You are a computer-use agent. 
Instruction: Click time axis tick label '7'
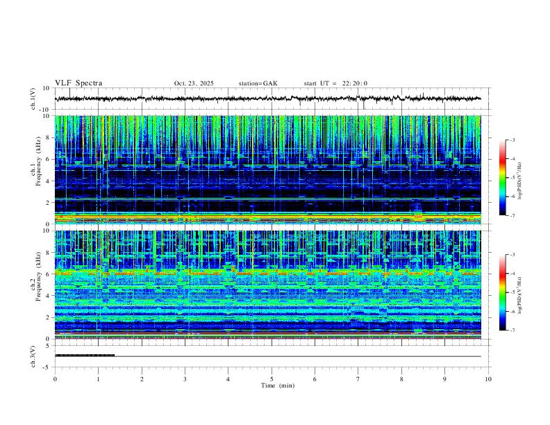[x=358, y=379]
